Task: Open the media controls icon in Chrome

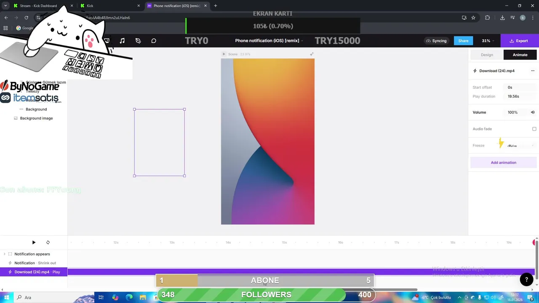Action: click(512, 18)
